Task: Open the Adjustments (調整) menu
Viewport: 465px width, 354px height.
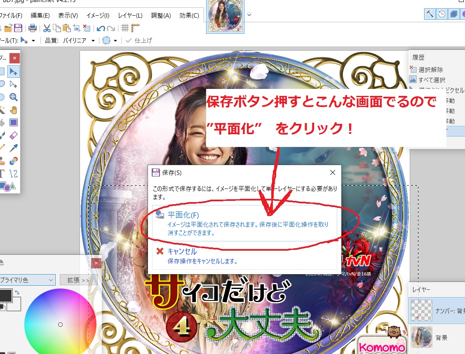Action: tap(161, 16)
